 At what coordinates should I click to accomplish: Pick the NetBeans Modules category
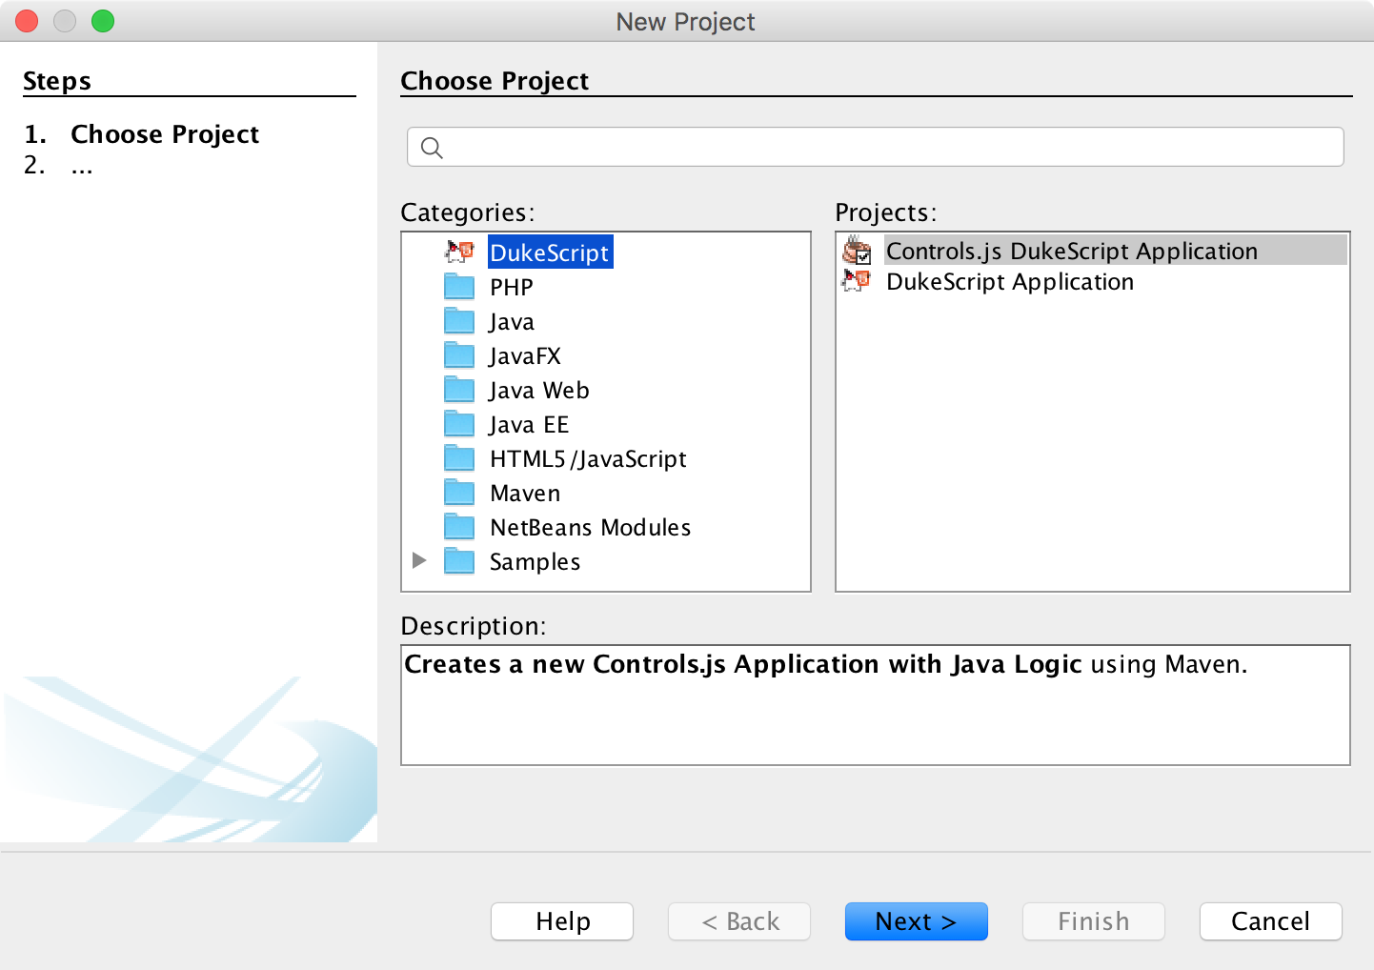pyautogui.click(x=590, y=528)
